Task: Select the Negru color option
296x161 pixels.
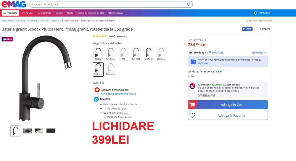Action: [98, 54]
